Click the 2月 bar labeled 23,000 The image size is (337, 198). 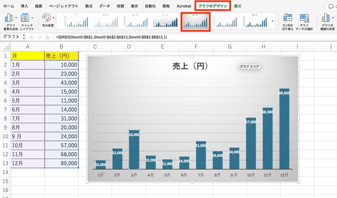pos(117,159)
